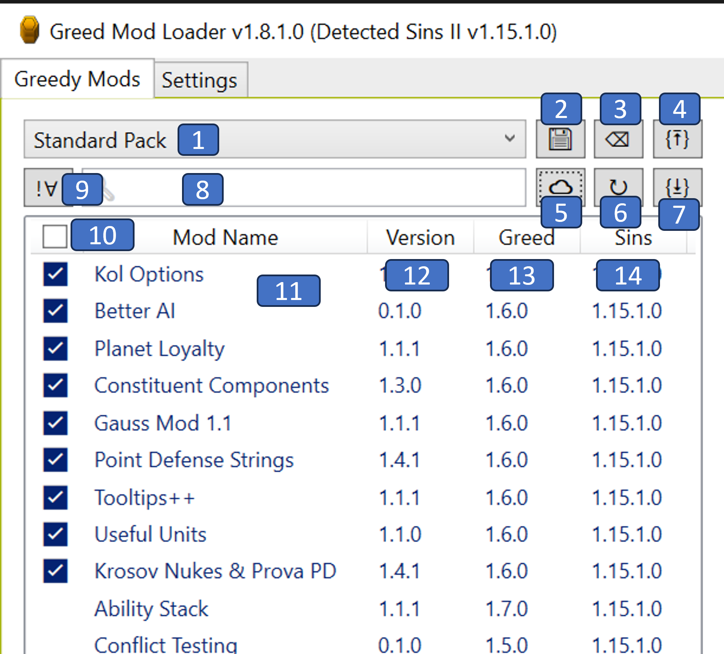Select the Constituent Components mod name
Screen dimensions: 724x654
coord(212,386)
